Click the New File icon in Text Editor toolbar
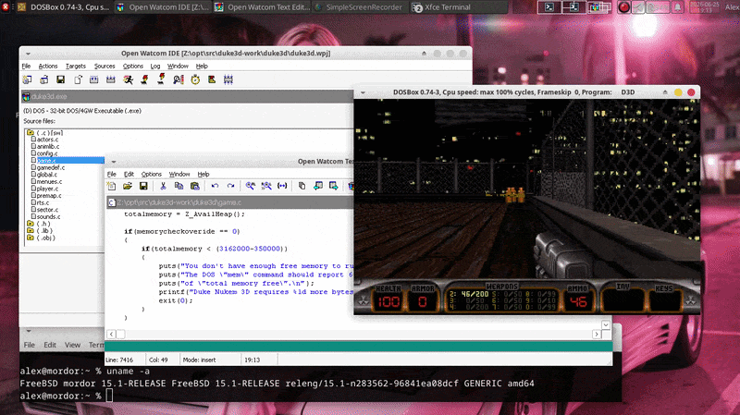 click(x=111, y=187)
